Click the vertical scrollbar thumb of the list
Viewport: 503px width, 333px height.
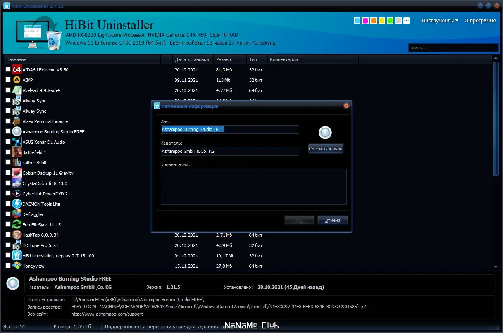click(x=496, y=119)
